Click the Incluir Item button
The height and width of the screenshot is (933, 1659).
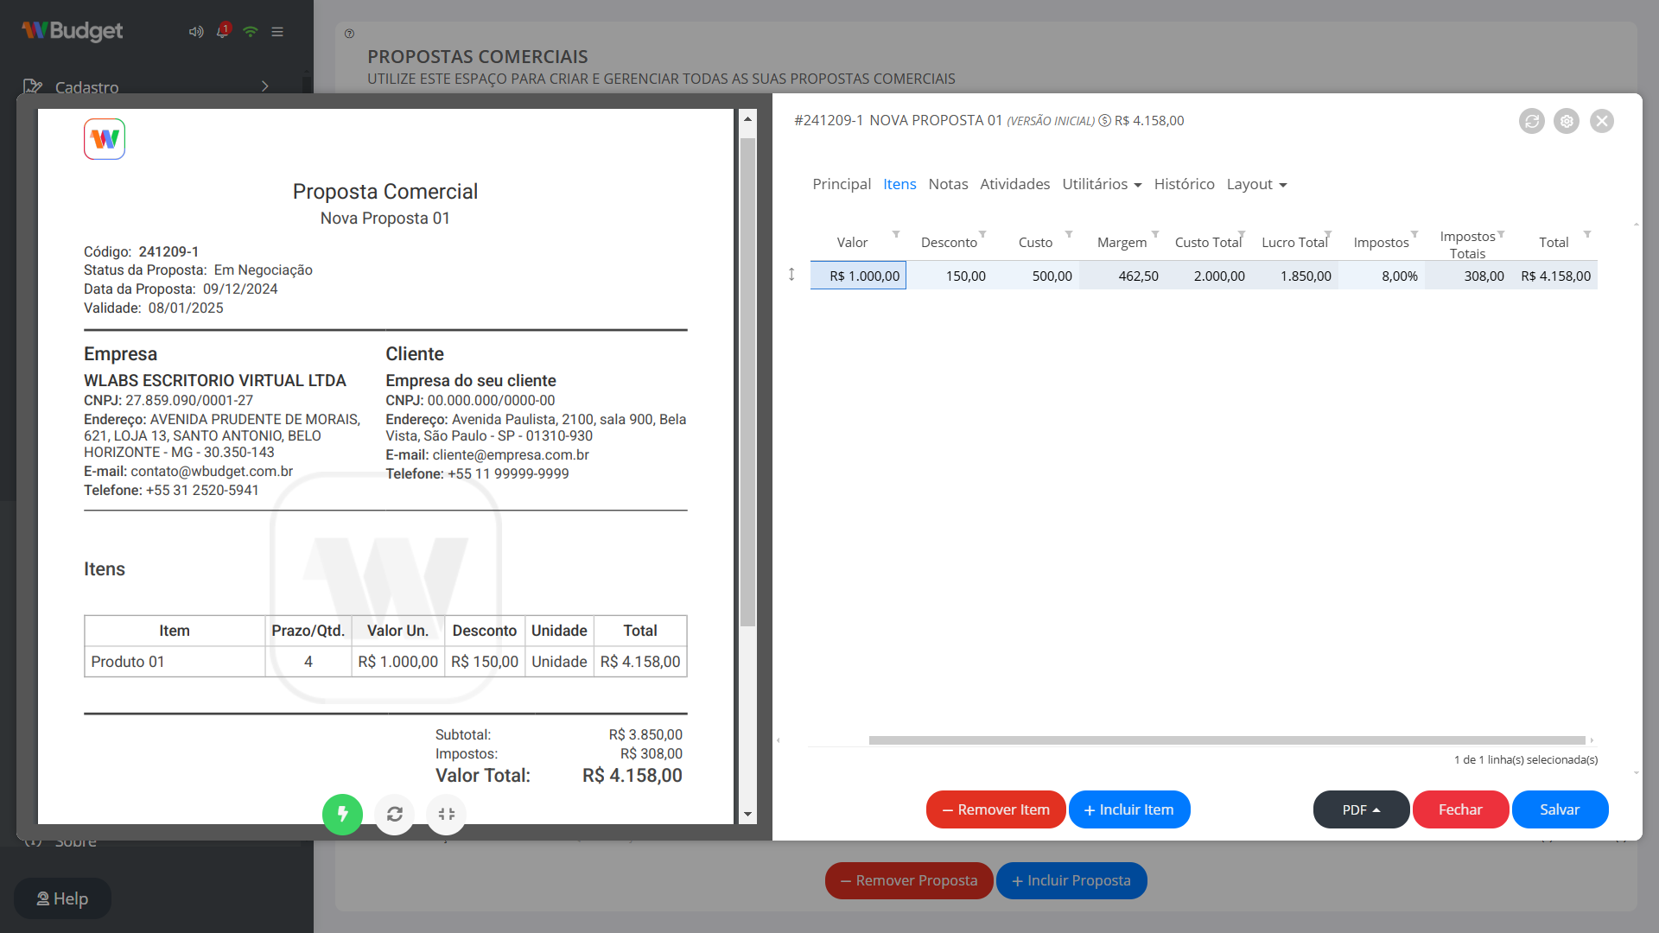click(x=1129, y=809)
